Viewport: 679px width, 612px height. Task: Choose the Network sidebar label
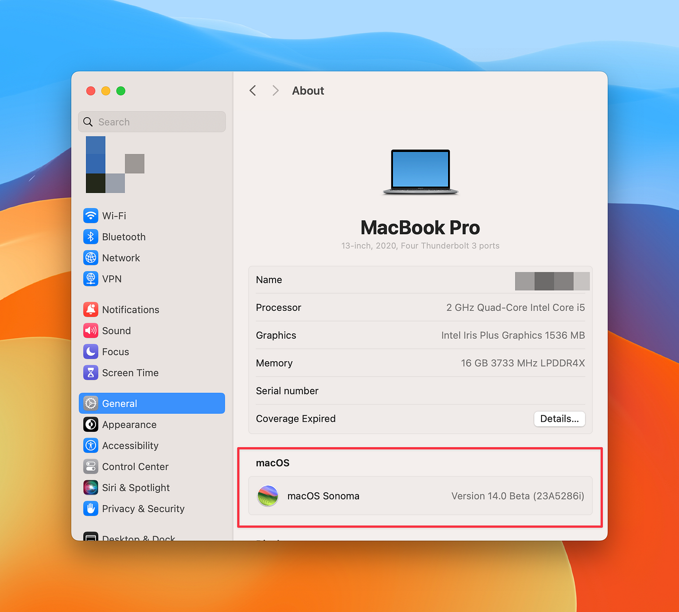(x=121, y=258)
